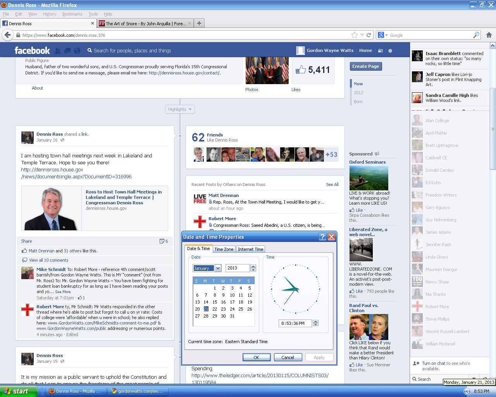Viewport: 496px width, 397px height.
Task: Open Facebook friend requests icon
Action: pos(58,50)
